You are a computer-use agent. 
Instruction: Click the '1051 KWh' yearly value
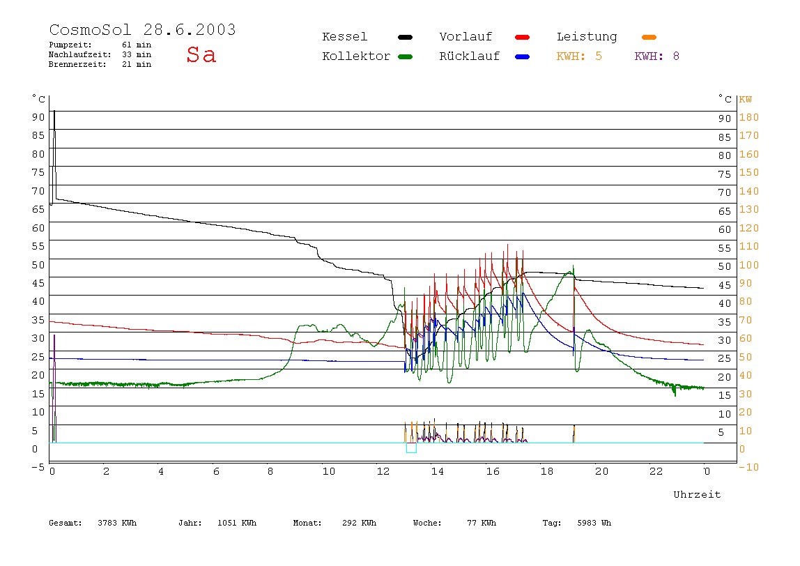(237, 523)
